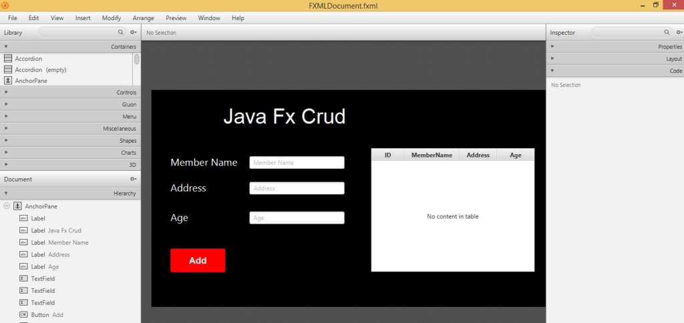Select the Accordion (empty) library item

[35, 70]
